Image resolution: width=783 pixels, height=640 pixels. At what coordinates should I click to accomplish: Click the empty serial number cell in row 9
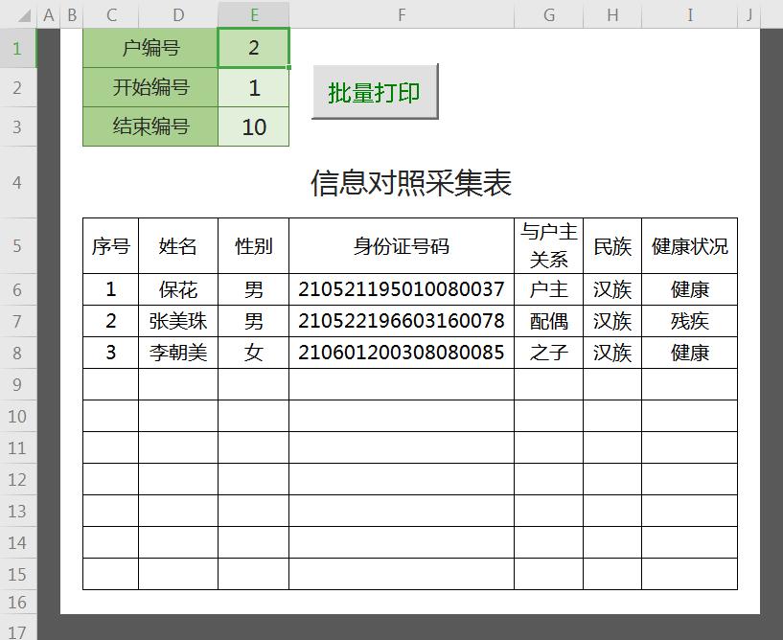tap(110, 384)
